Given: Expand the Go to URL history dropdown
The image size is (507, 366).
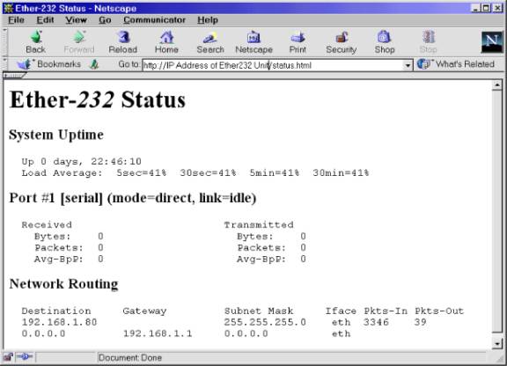Looking at the screenshot, I should tap(408, 66).
